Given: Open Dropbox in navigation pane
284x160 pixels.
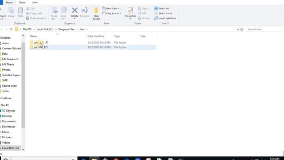Looking at the screenshot, I should 5,38.
